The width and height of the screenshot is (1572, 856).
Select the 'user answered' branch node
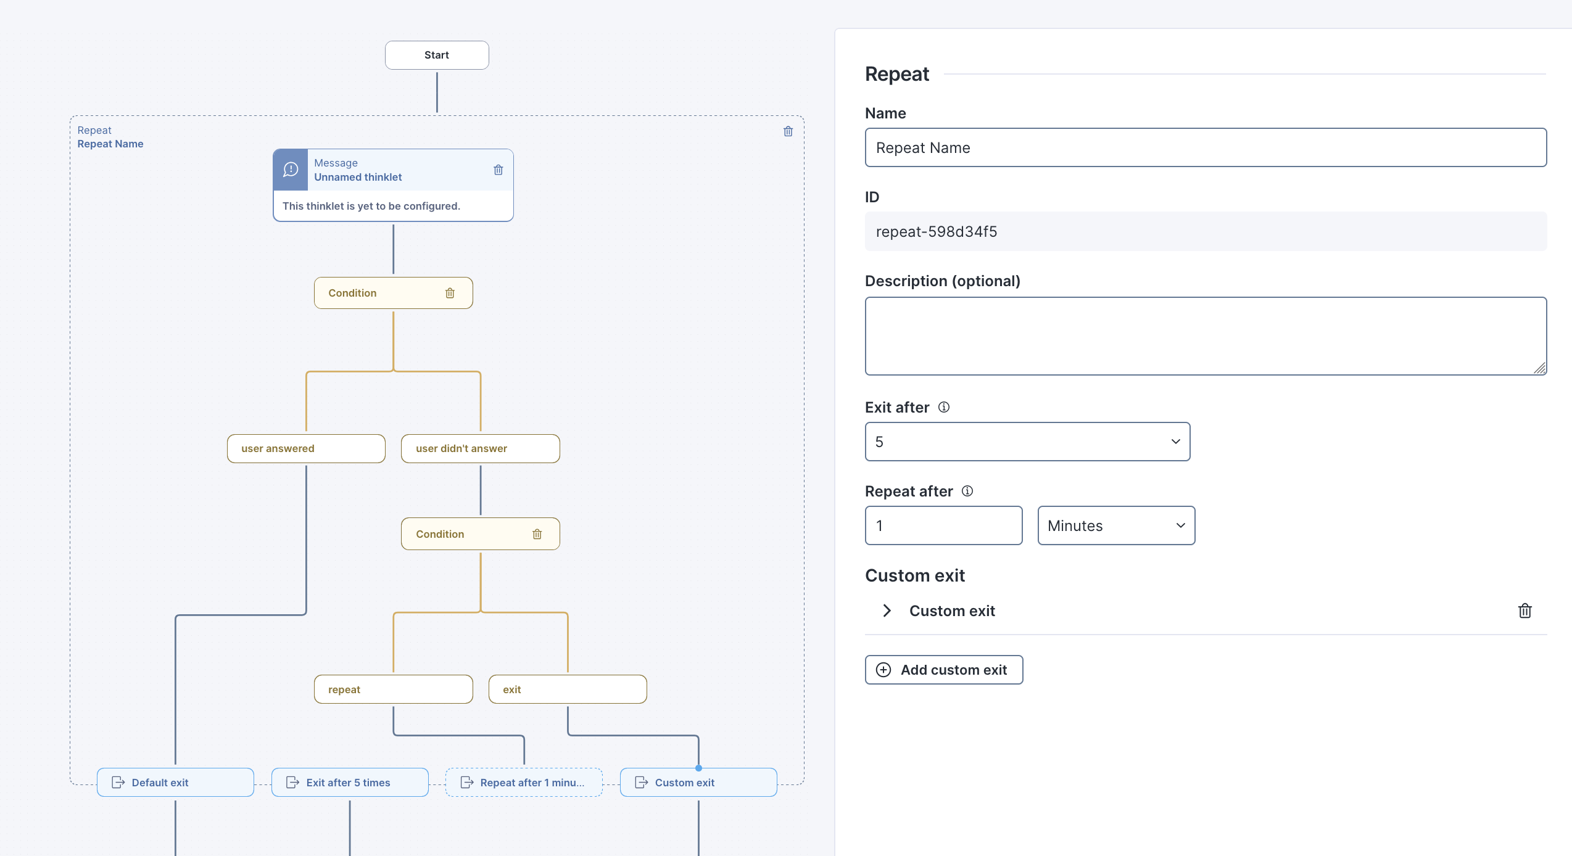click(306, 448)
